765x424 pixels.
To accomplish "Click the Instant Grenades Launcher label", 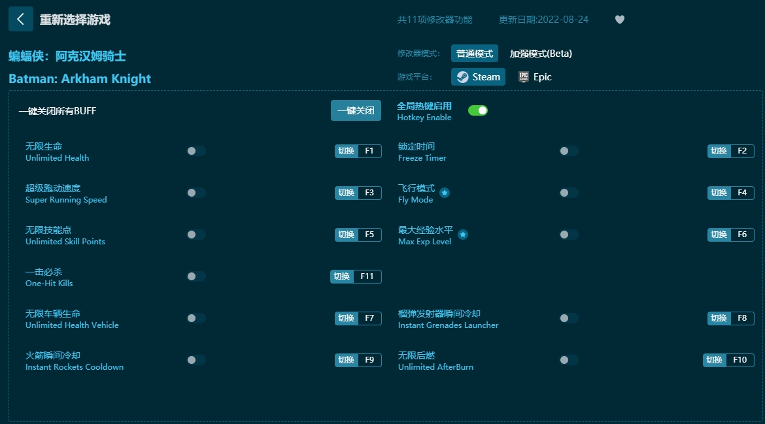I will coord(449,325).
